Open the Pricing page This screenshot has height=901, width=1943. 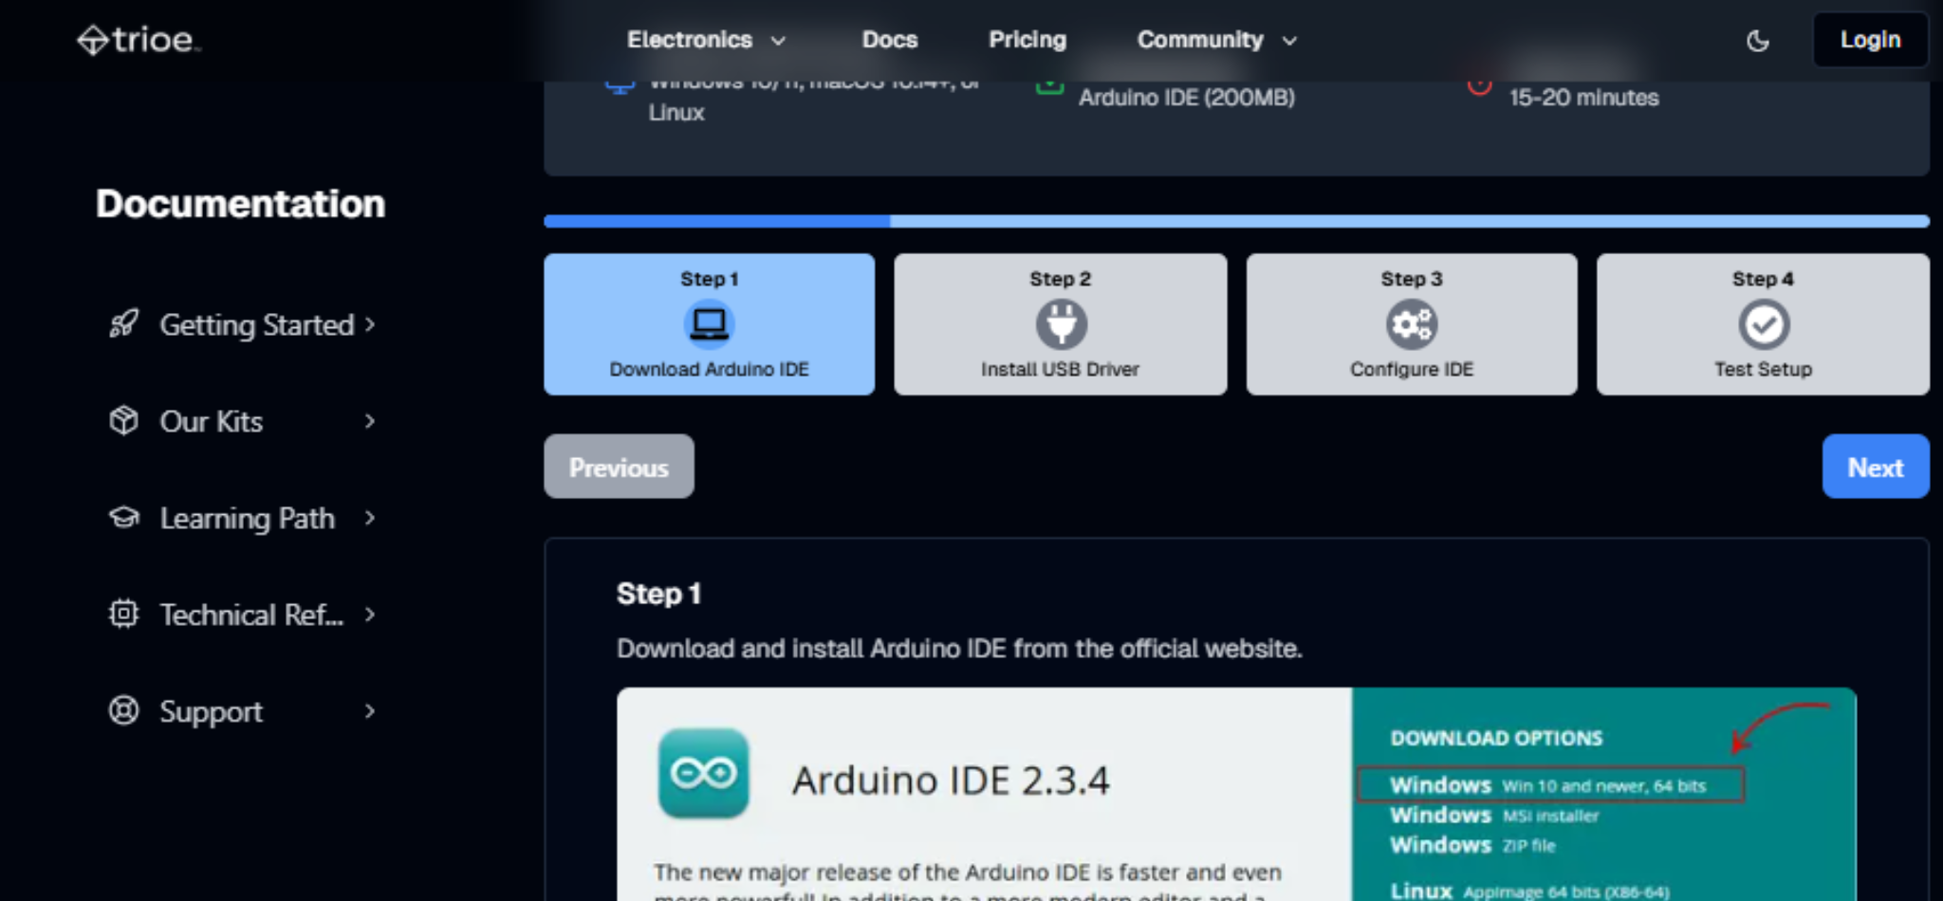pyautogui.click(x=1027, y=40)
